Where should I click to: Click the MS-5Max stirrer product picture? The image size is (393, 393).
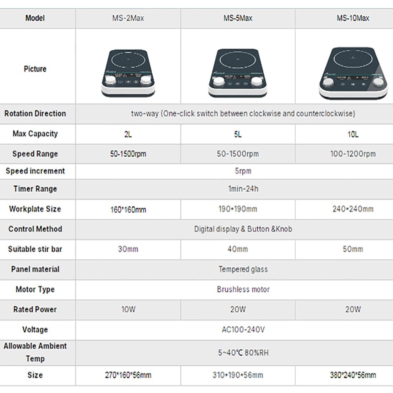pos(238,73)
